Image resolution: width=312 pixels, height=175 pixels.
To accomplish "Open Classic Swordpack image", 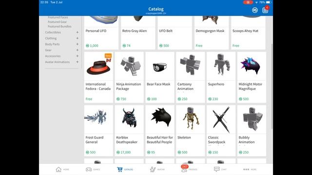I will coord(221,120).
